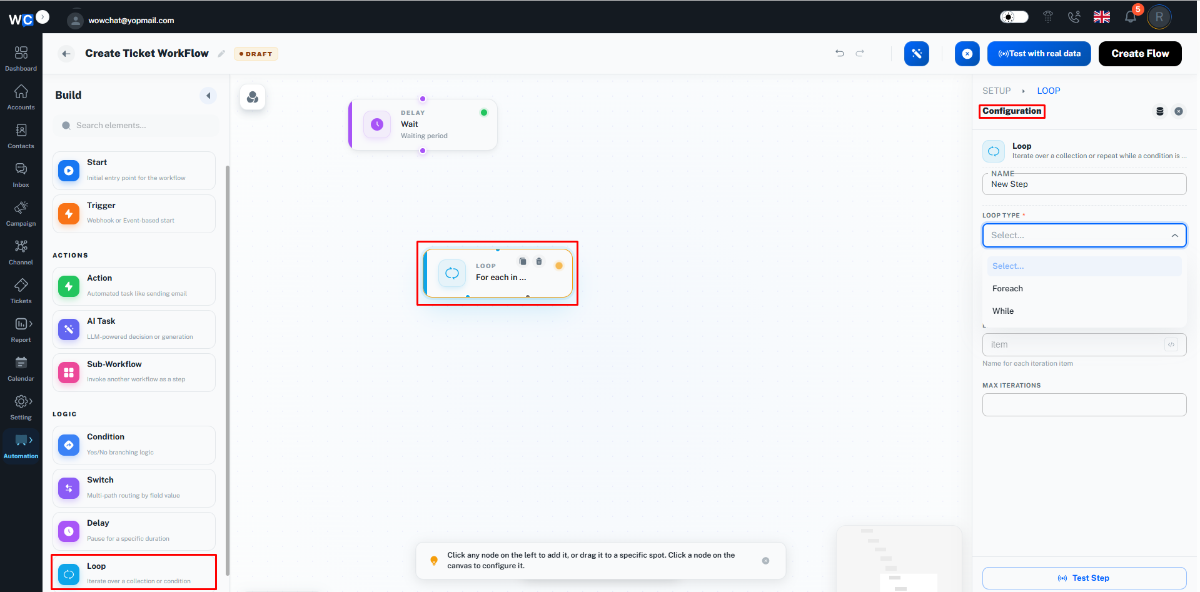
Task: Click the canvas color theme icon
Action: [253, 97]
